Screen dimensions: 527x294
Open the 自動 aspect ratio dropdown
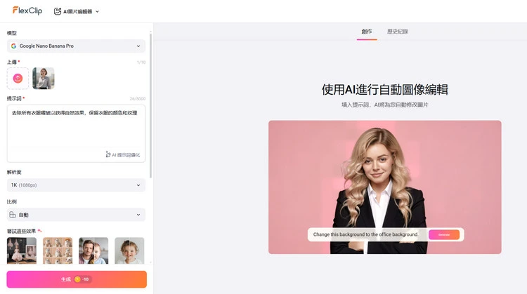pos(76,215)
